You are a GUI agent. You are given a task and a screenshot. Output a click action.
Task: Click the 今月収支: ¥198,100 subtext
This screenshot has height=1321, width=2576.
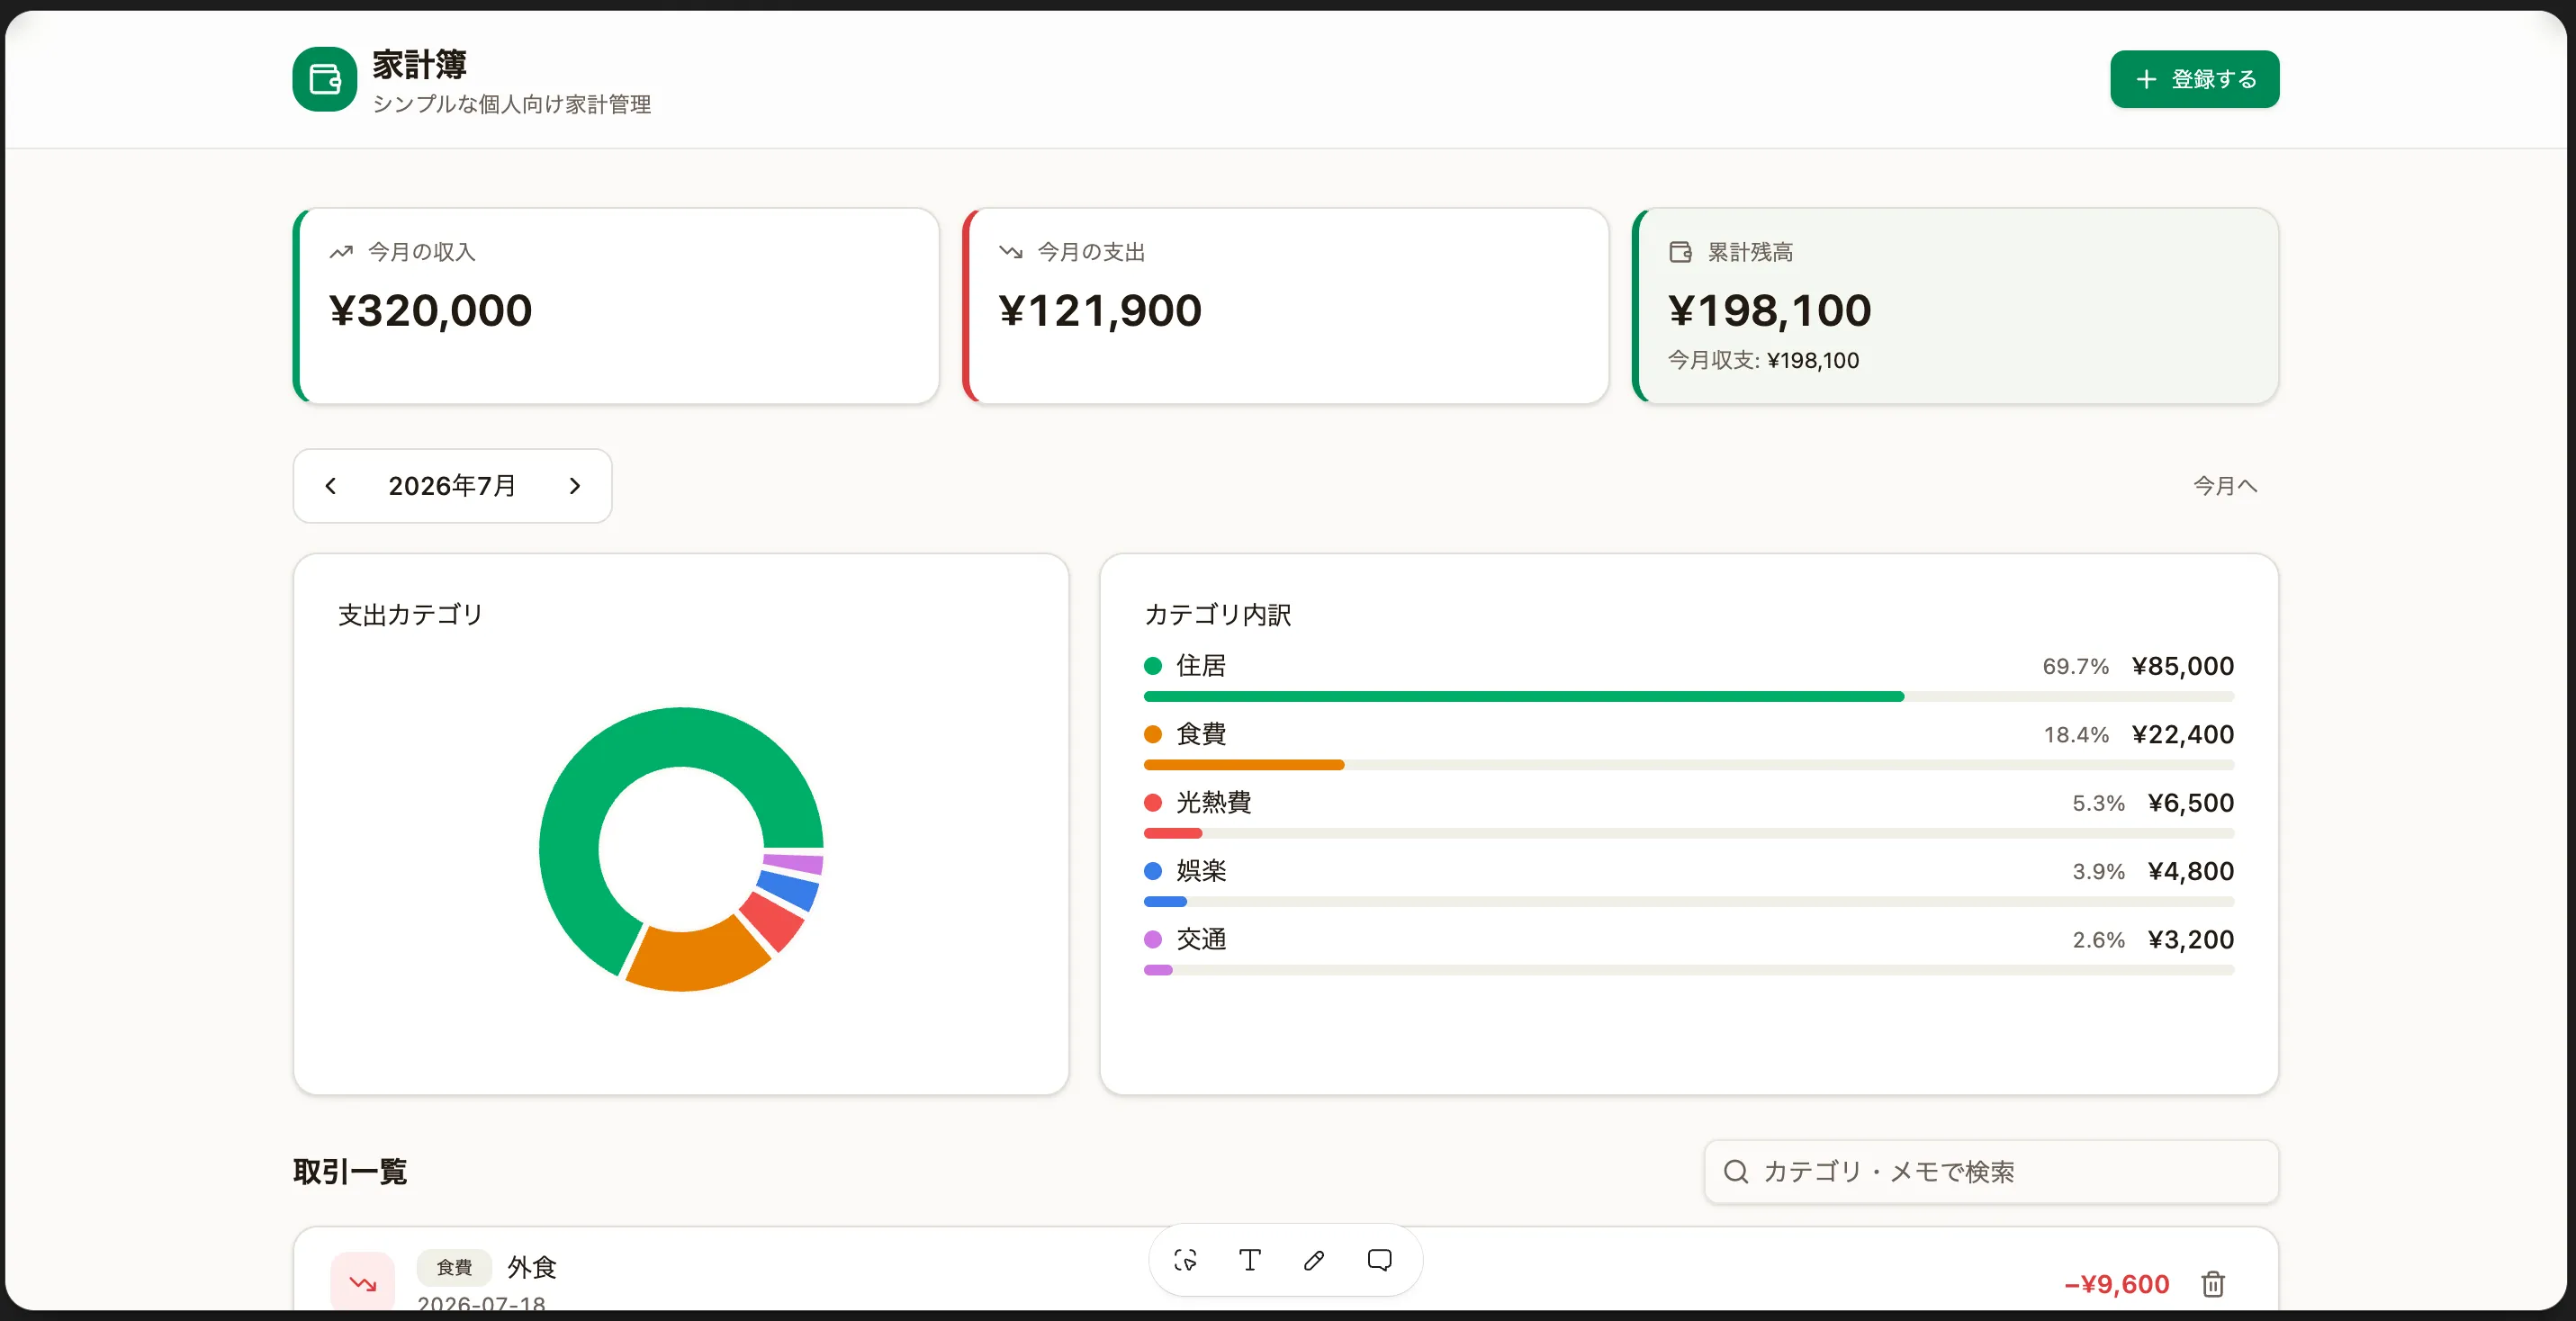(x=1763, y=360)
